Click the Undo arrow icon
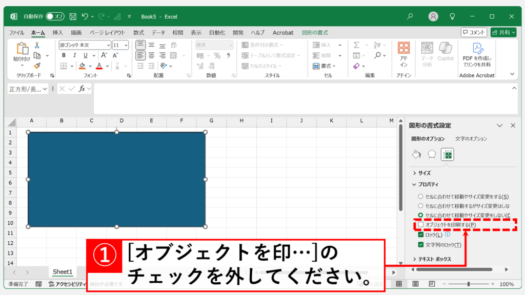This screenshot has height=295, width=525. pos(85,16)
